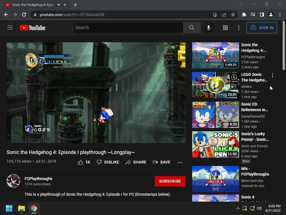Open File Explorer from taskbar
This screenshot has height=215, width=286.
coord(21,208)
